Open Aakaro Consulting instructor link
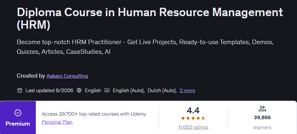This screenshot has width=297, height=134. coord(67,76)
